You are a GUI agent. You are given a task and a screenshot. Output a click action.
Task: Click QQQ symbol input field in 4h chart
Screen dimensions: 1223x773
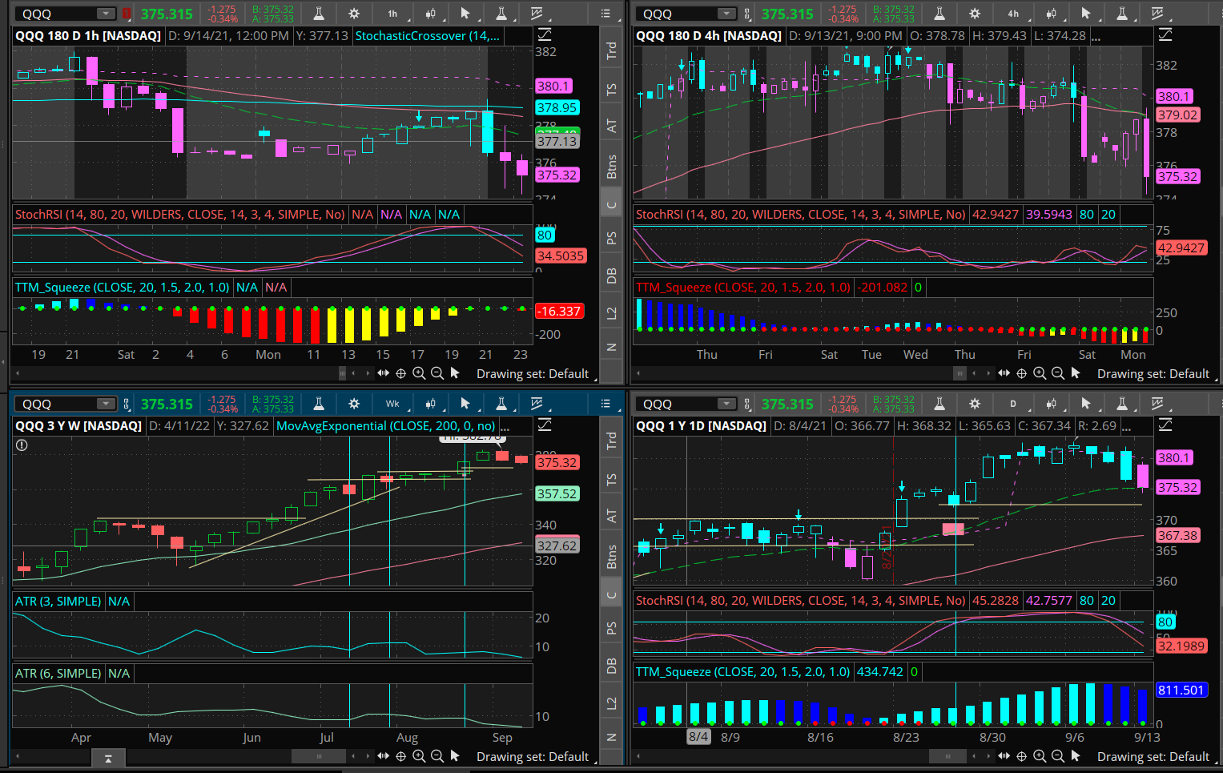pos(678,14)
